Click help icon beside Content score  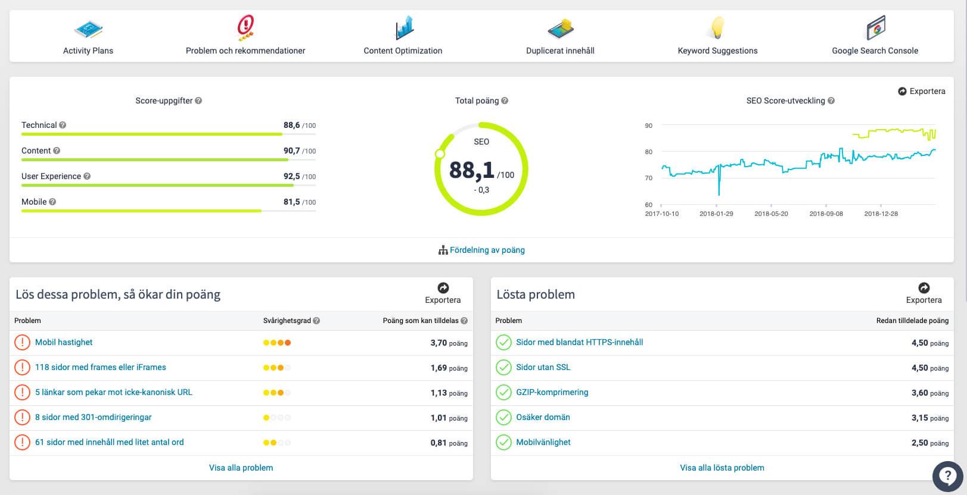click(x=57, y=151)
